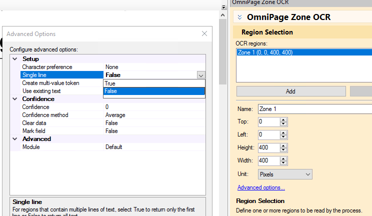Image resolution: width=372 pixels, height=216 pixels.
Task: Decrease the Height value with down arrow
Action: click(283, 150)
